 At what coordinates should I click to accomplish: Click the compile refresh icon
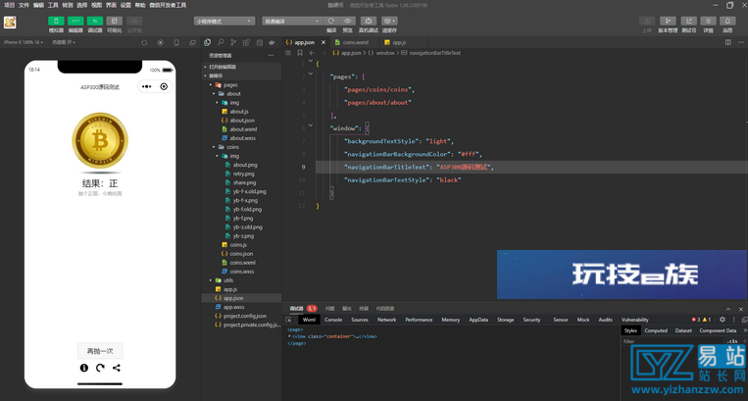pos(331,21)
